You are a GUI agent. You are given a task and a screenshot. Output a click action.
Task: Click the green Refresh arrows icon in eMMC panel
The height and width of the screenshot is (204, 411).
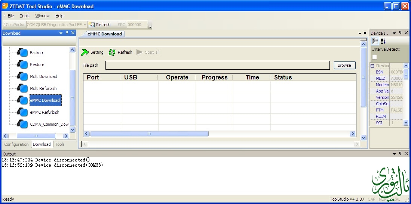[x=112, y=52]
